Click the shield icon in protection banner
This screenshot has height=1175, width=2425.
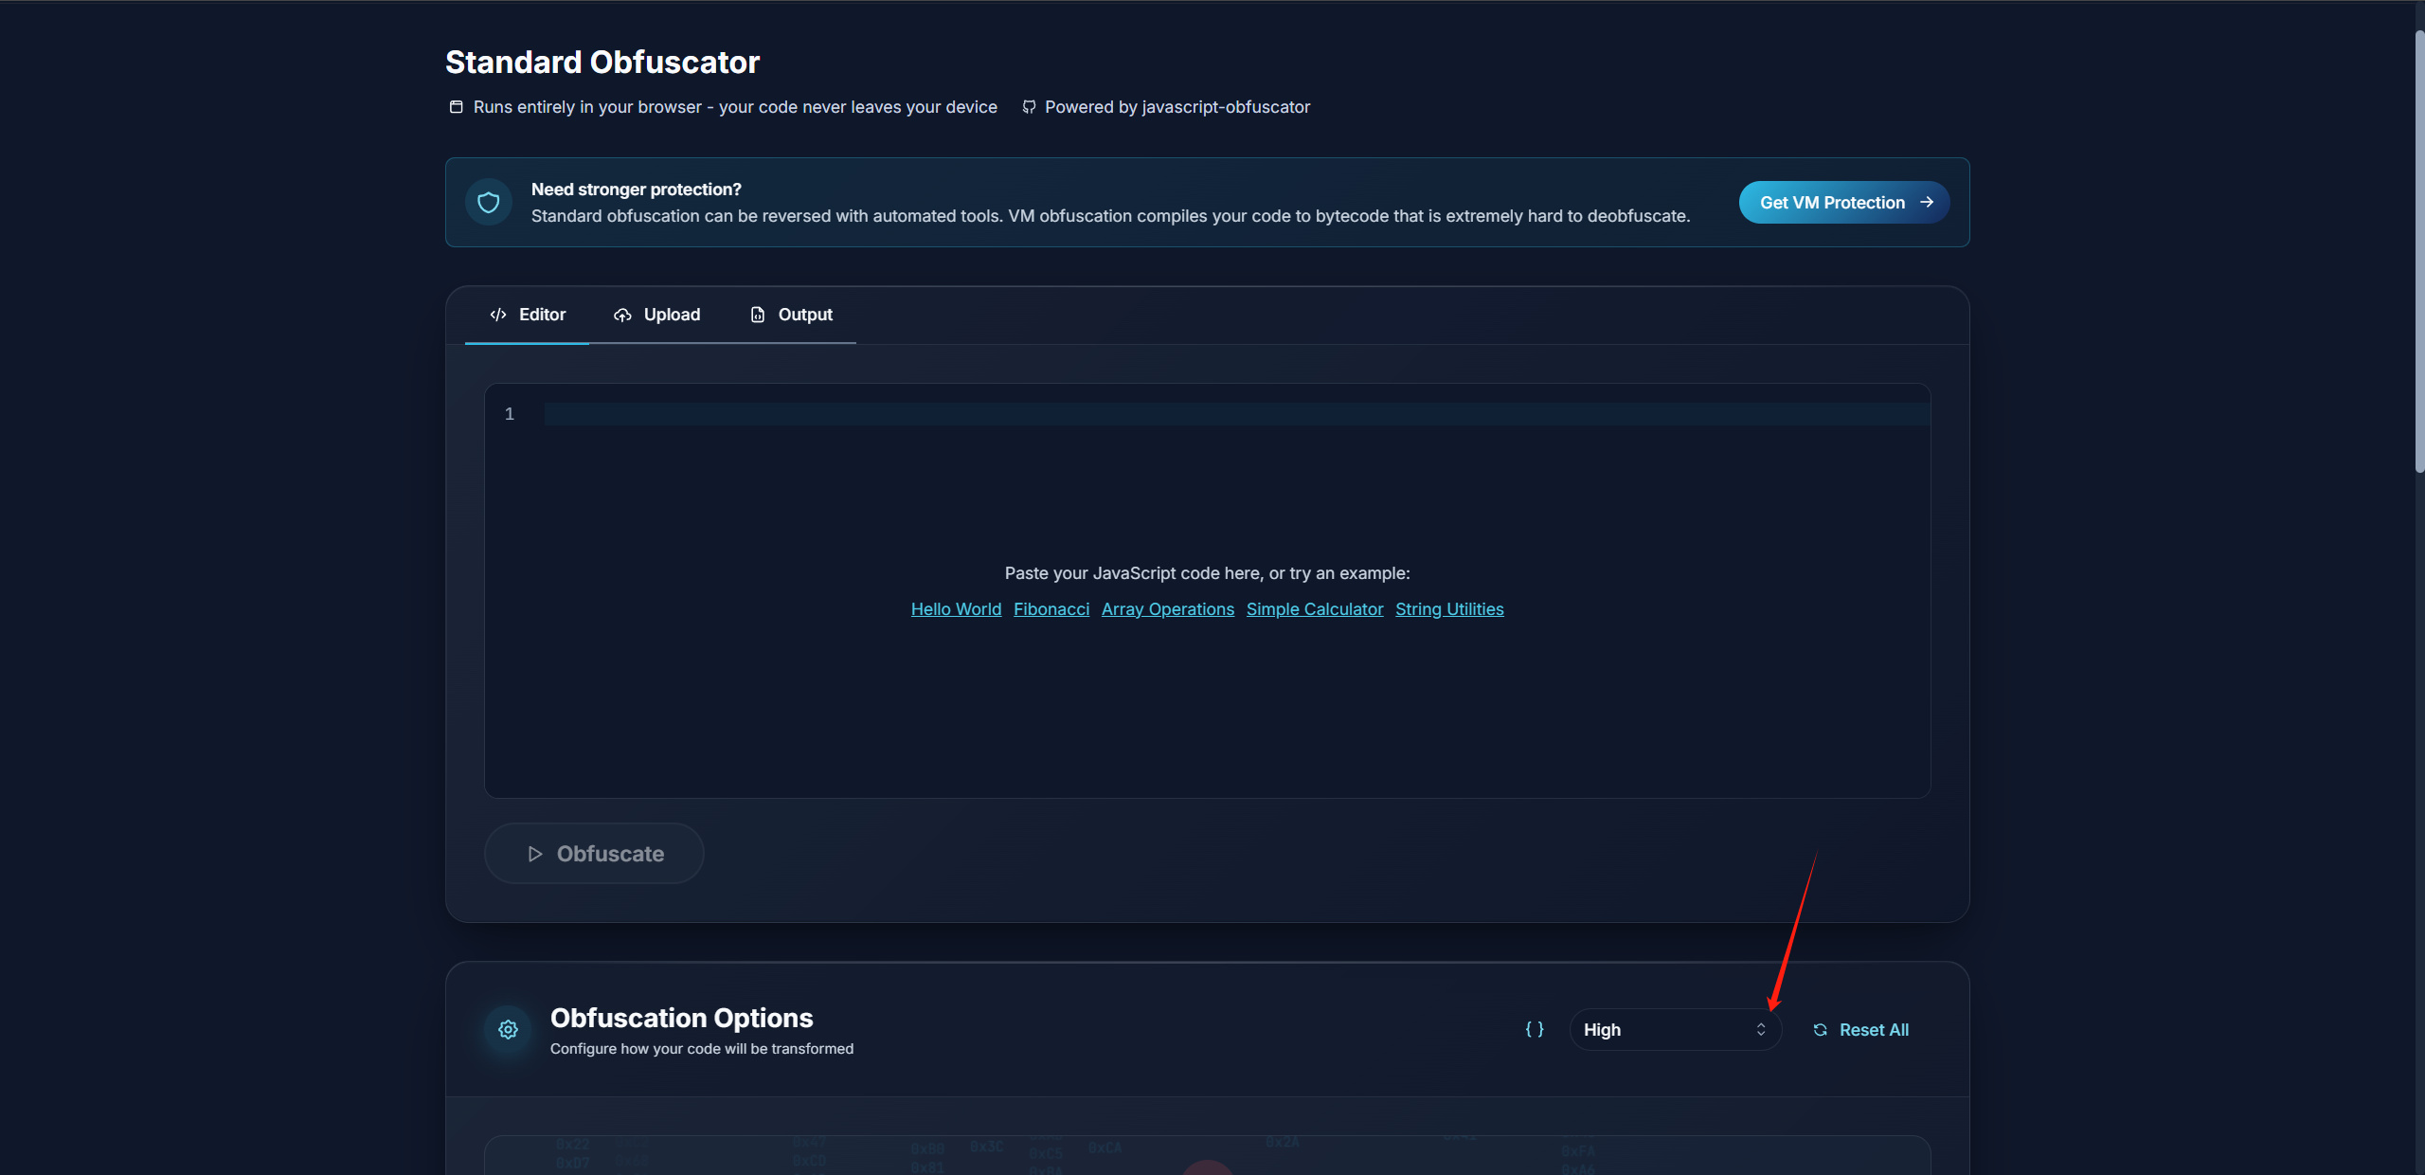[x=489, y=202]
